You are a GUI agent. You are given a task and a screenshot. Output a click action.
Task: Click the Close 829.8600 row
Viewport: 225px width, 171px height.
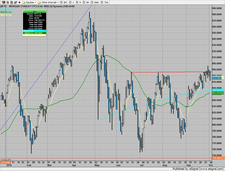(34, 29)
